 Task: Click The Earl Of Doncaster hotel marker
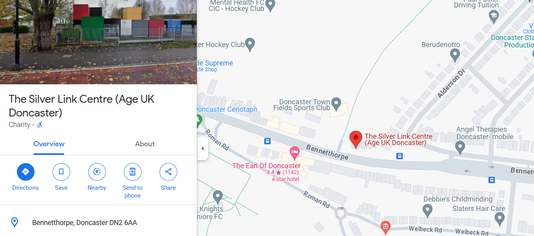tap(294, 151)
